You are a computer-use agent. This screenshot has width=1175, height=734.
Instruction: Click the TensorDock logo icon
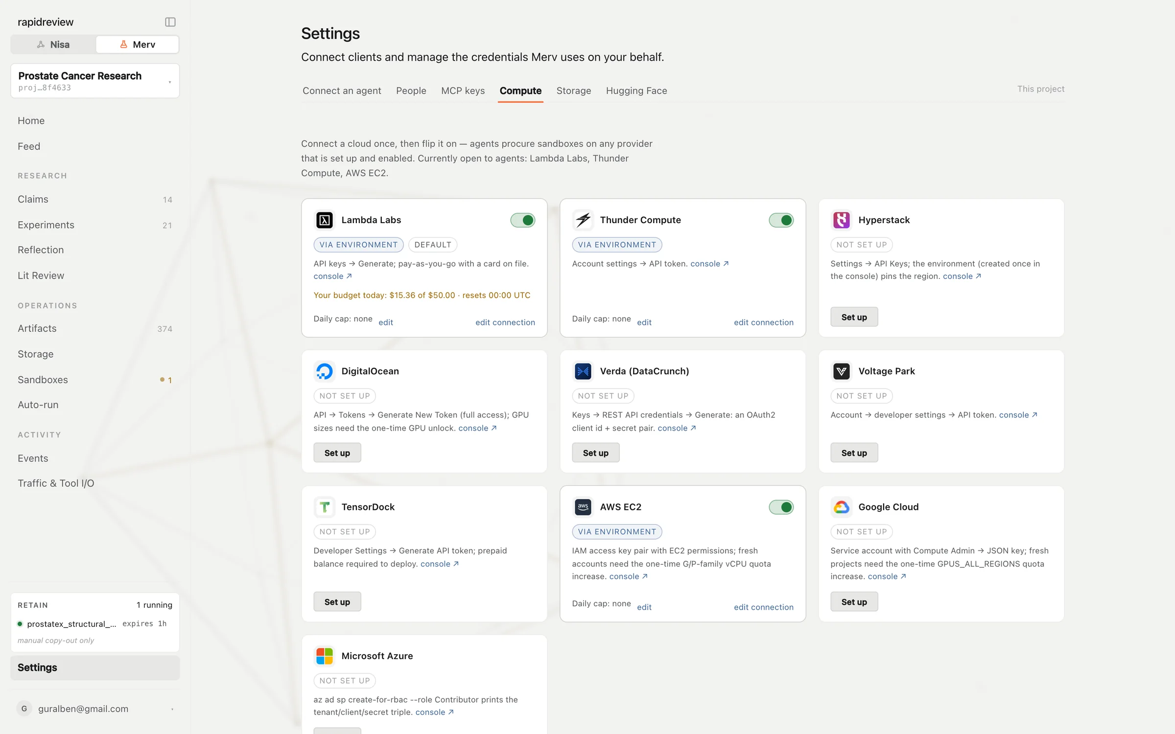[x=324, y=507]
